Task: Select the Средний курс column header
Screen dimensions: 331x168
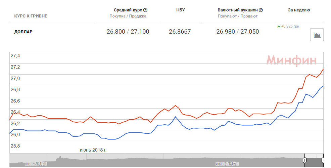Action: coord(128,10)
